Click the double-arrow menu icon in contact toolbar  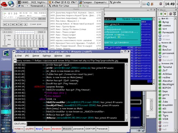point(174,14)
